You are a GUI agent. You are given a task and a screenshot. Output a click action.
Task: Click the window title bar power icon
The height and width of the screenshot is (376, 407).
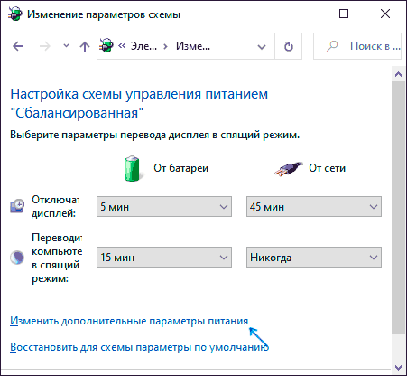(15, 14)
